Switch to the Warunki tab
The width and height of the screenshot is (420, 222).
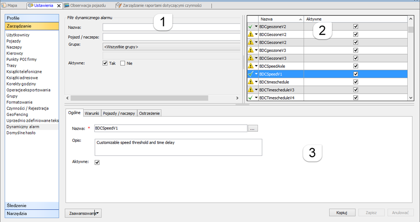[92, 113]
